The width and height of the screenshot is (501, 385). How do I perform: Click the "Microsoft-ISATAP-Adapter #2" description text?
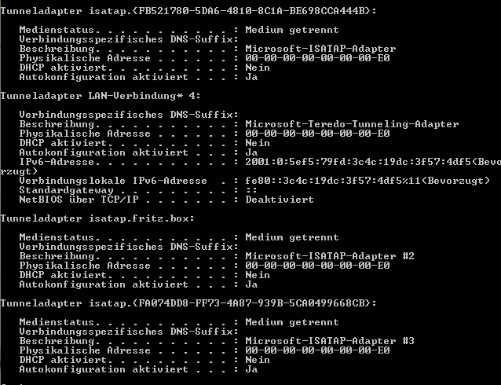pos(330,255)
